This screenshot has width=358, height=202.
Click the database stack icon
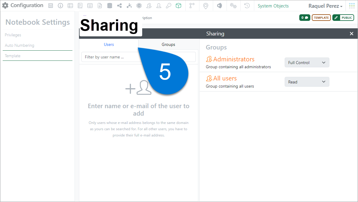tap(110, 6)
